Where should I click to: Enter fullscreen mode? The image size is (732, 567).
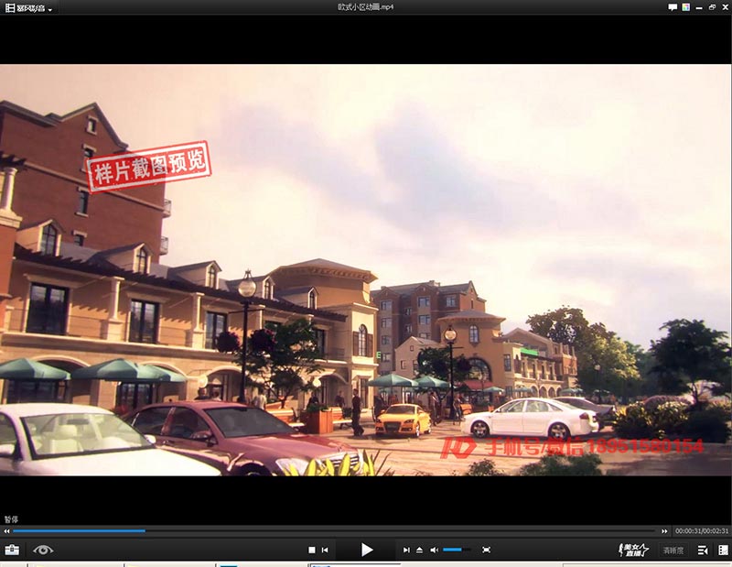click(487, 550)
